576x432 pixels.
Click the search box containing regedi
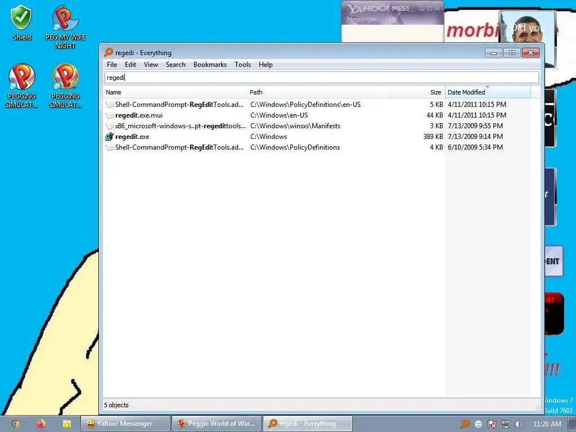[322, 78]
